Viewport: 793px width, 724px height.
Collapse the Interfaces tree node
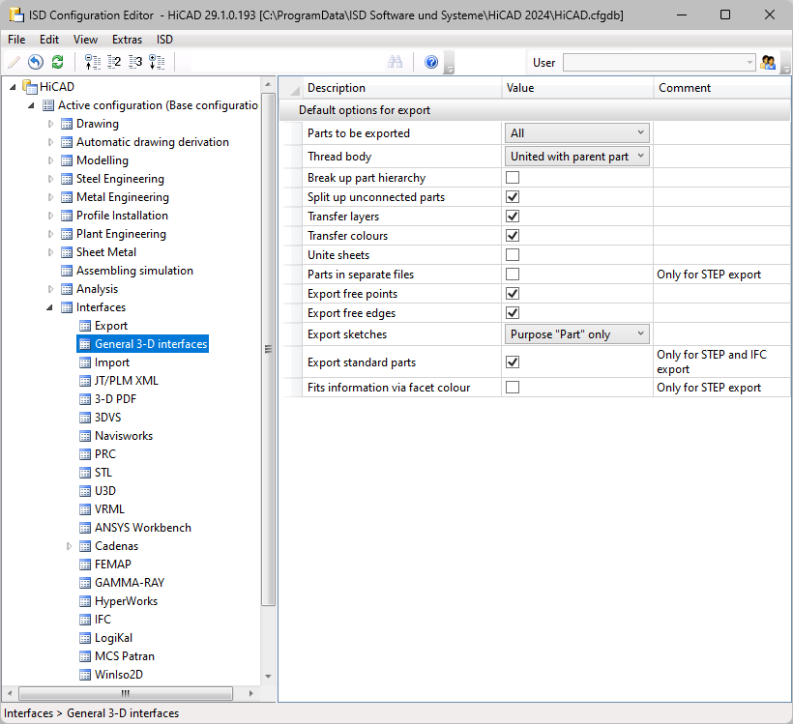[49, 307]
